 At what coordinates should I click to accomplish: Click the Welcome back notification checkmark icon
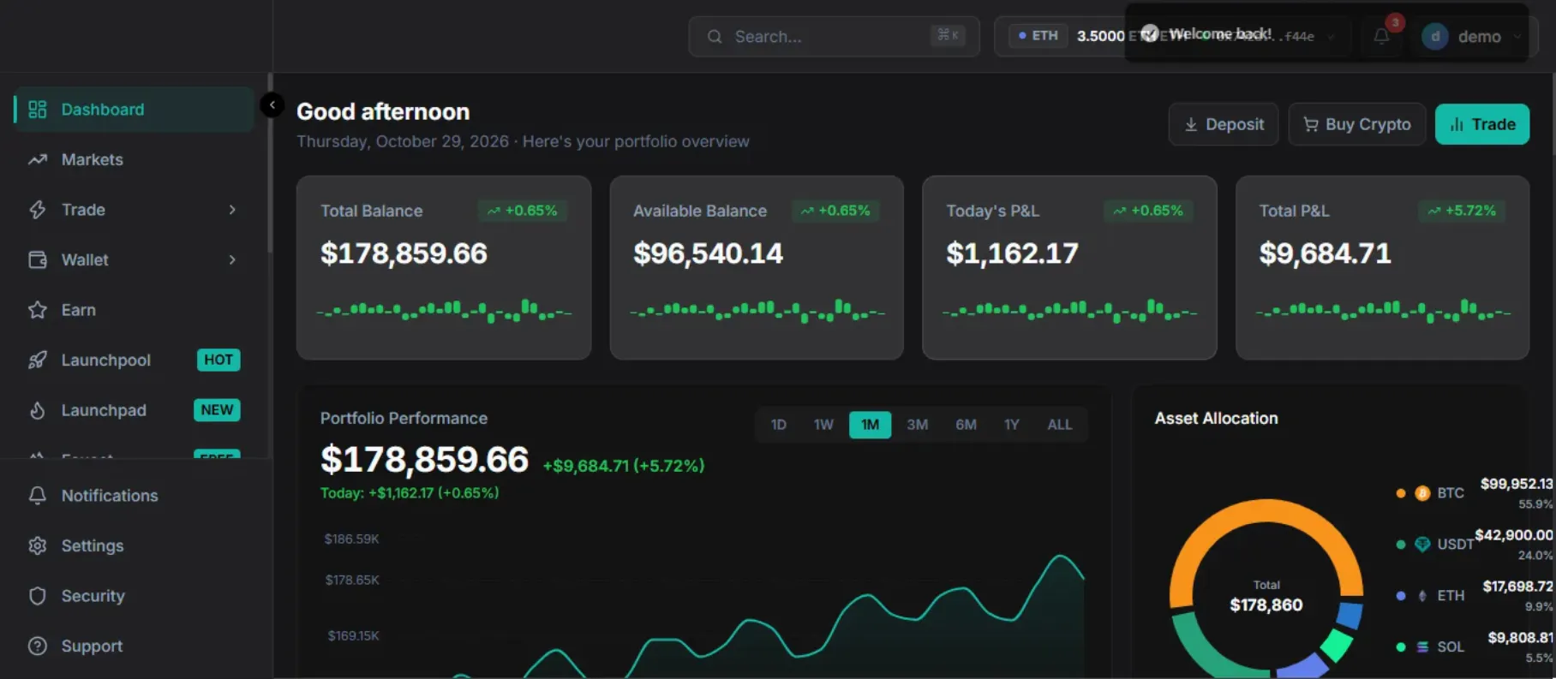point(1150,33)
